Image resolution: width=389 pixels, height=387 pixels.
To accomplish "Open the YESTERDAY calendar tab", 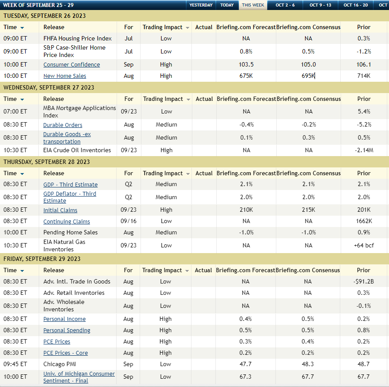I will (x=201, y=5).
